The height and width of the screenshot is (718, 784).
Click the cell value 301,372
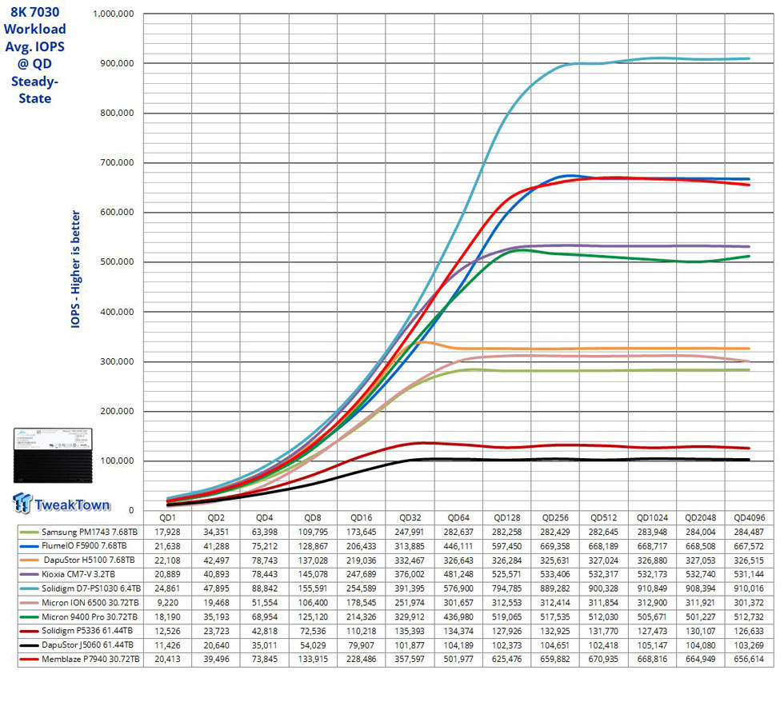coord(749,603)
